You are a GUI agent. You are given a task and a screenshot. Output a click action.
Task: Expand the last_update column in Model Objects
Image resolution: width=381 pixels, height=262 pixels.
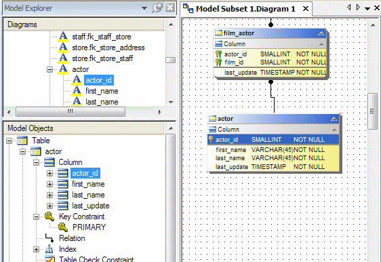point(49,206)
